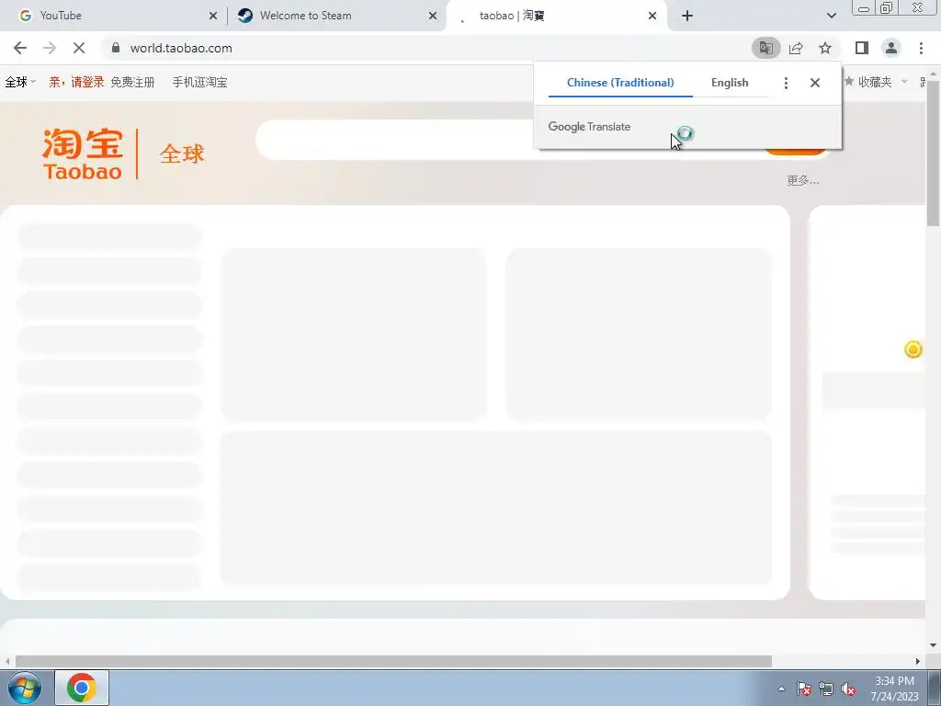
Task: Switch translation to English tab
Action: [730, 83]
